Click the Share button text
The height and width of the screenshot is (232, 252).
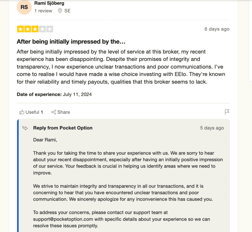pos(63,112)
